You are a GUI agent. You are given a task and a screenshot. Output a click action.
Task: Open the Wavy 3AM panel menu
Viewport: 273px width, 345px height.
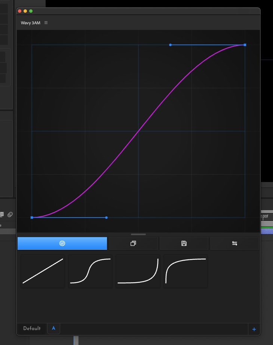[x=46, y=23]
